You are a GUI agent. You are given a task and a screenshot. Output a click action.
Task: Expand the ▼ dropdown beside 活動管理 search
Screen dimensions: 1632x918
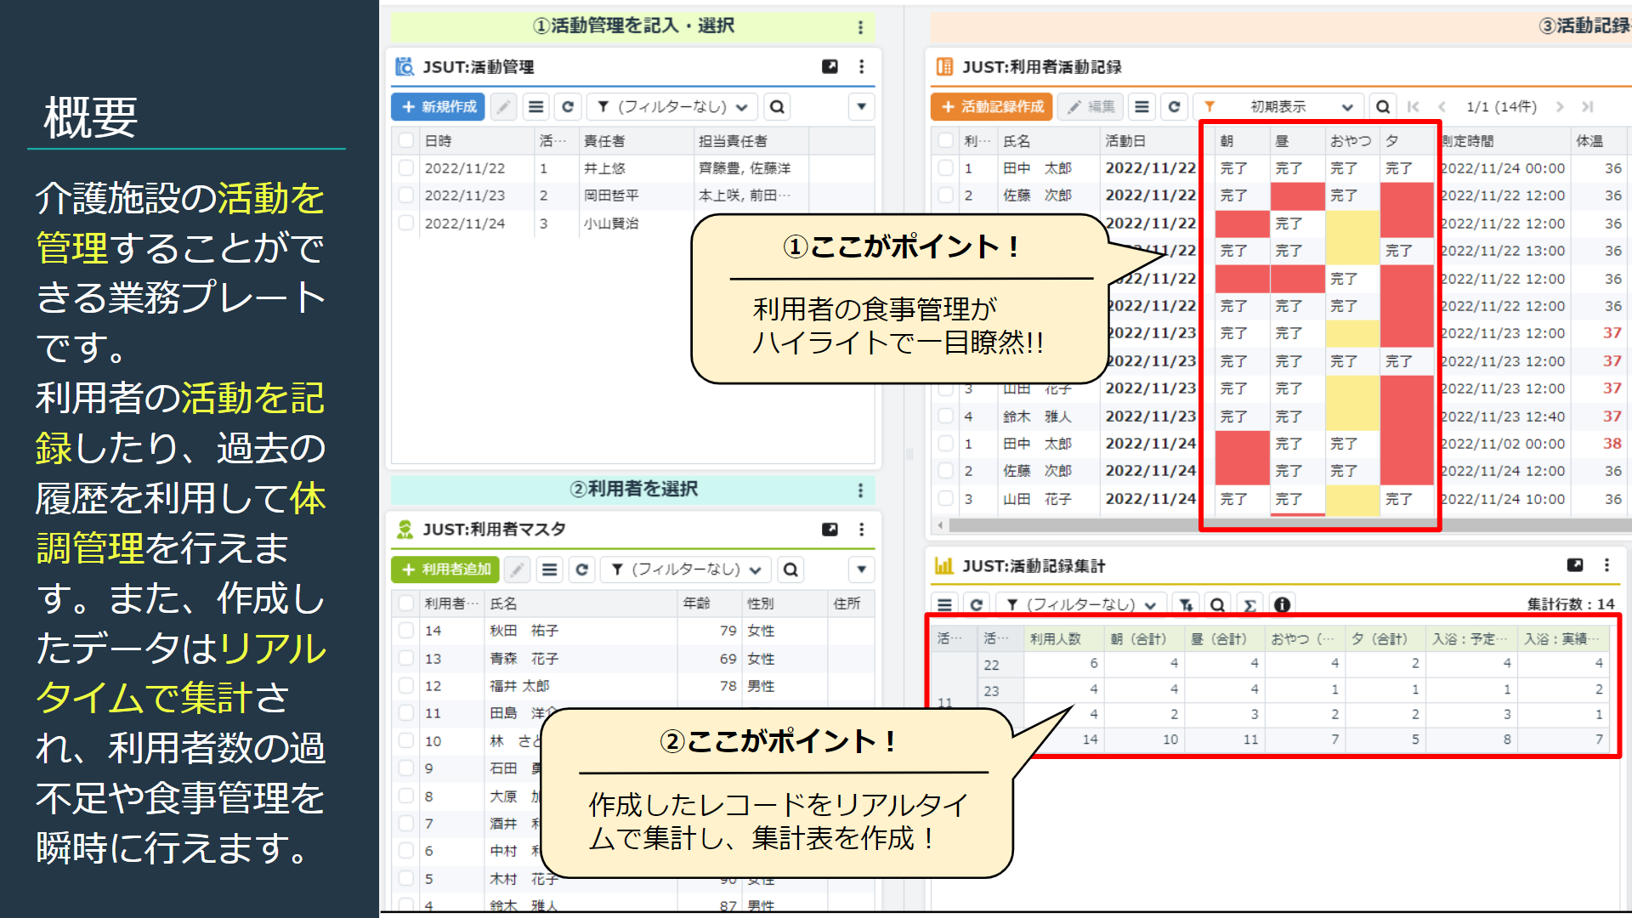[861, 106]
